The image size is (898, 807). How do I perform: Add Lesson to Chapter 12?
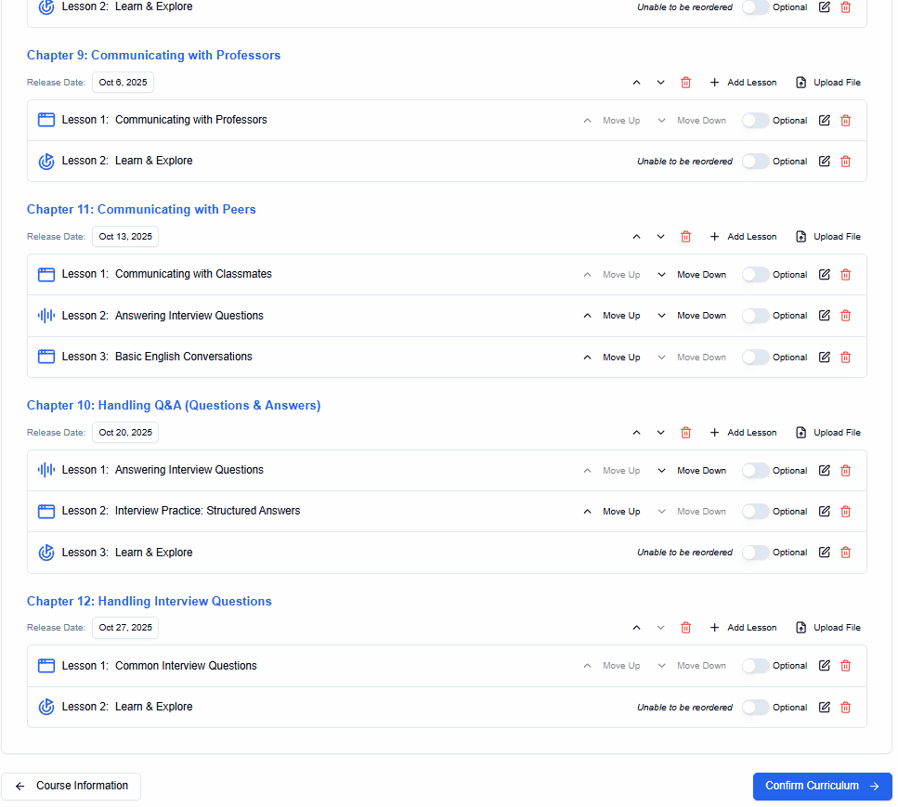coord(743,628)
